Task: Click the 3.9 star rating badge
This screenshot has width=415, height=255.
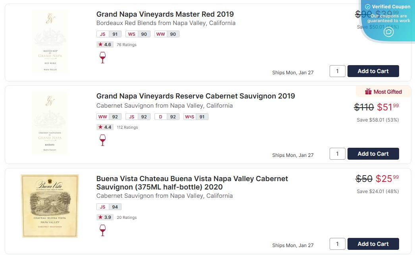Action: [x=105, y=217]
